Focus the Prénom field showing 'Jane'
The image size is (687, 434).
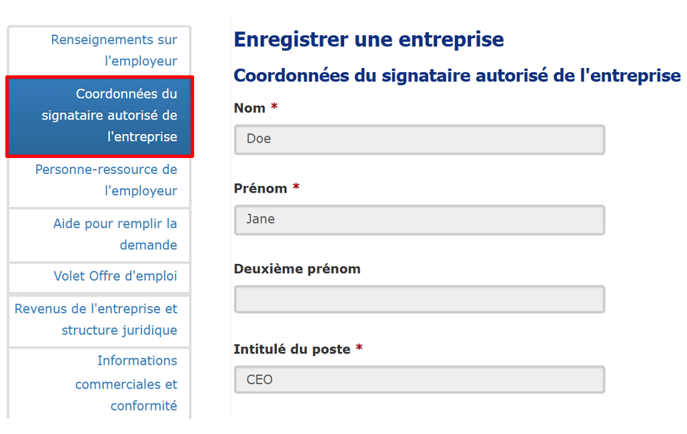[x=419, y=220]
